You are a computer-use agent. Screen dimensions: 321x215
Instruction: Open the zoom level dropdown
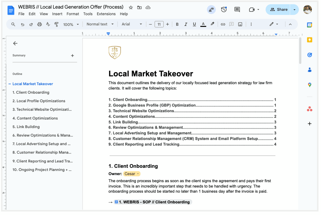pyautogui.click(x=71, y=24)
